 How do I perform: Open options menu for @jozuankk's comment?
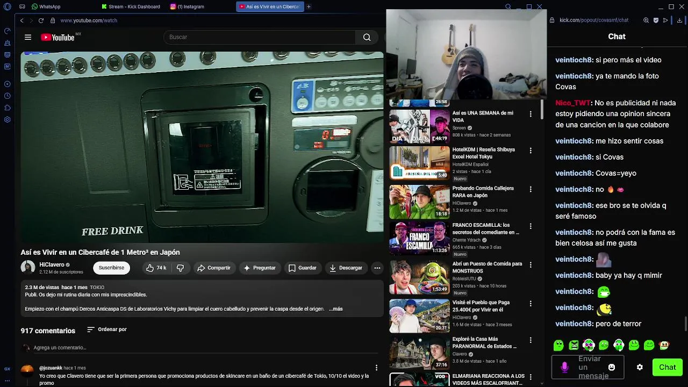point(376,368)
